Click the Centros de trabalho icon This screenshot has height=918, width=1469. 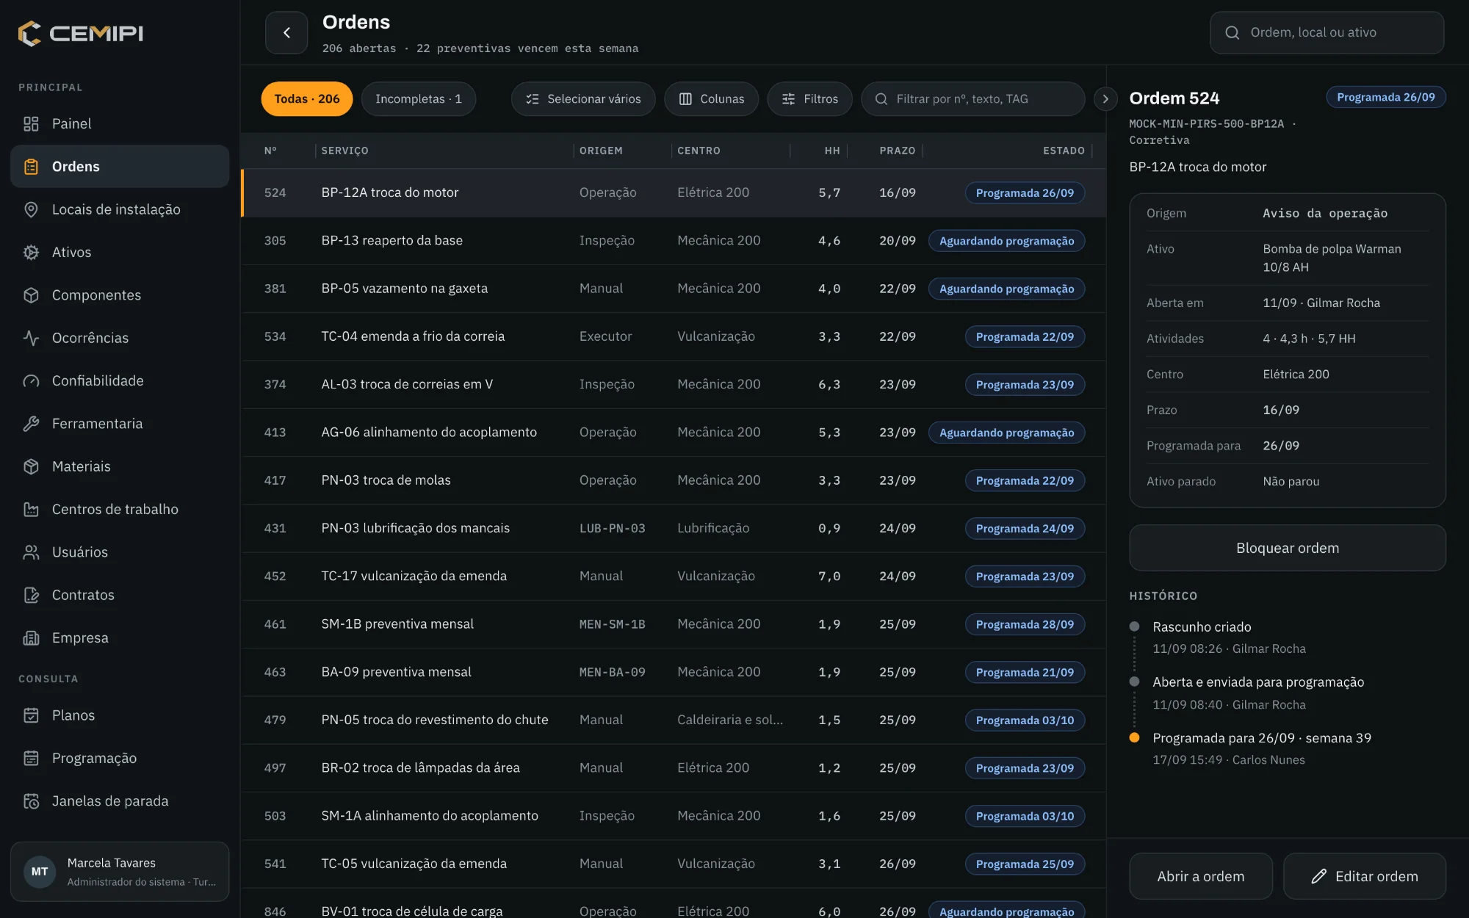(x=31, y=509)
